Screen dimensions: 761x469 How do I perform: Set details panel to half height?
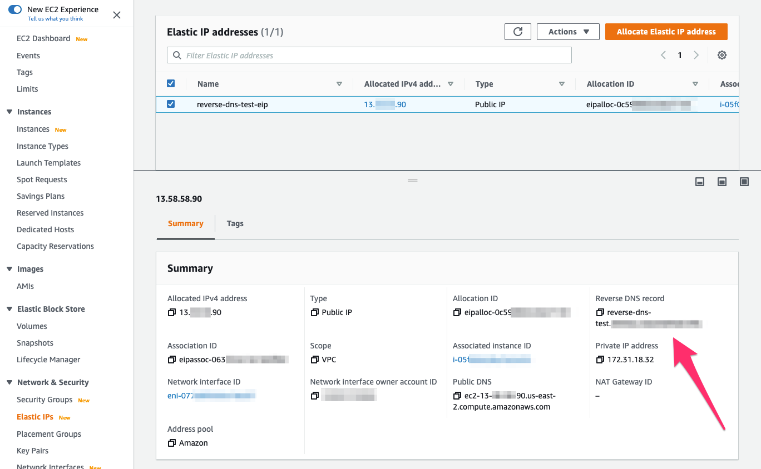coord(722,182)
